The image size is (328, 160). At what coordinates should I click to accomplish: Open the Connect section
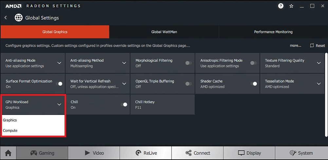click(x=197, y=153)
